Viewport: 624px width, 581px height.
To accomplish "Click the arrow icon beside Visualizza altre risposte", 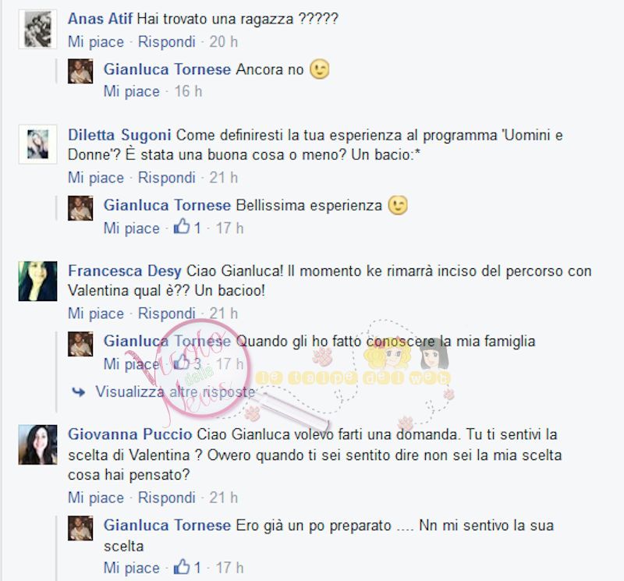I will pyautogui.click(x=79, y=392).
